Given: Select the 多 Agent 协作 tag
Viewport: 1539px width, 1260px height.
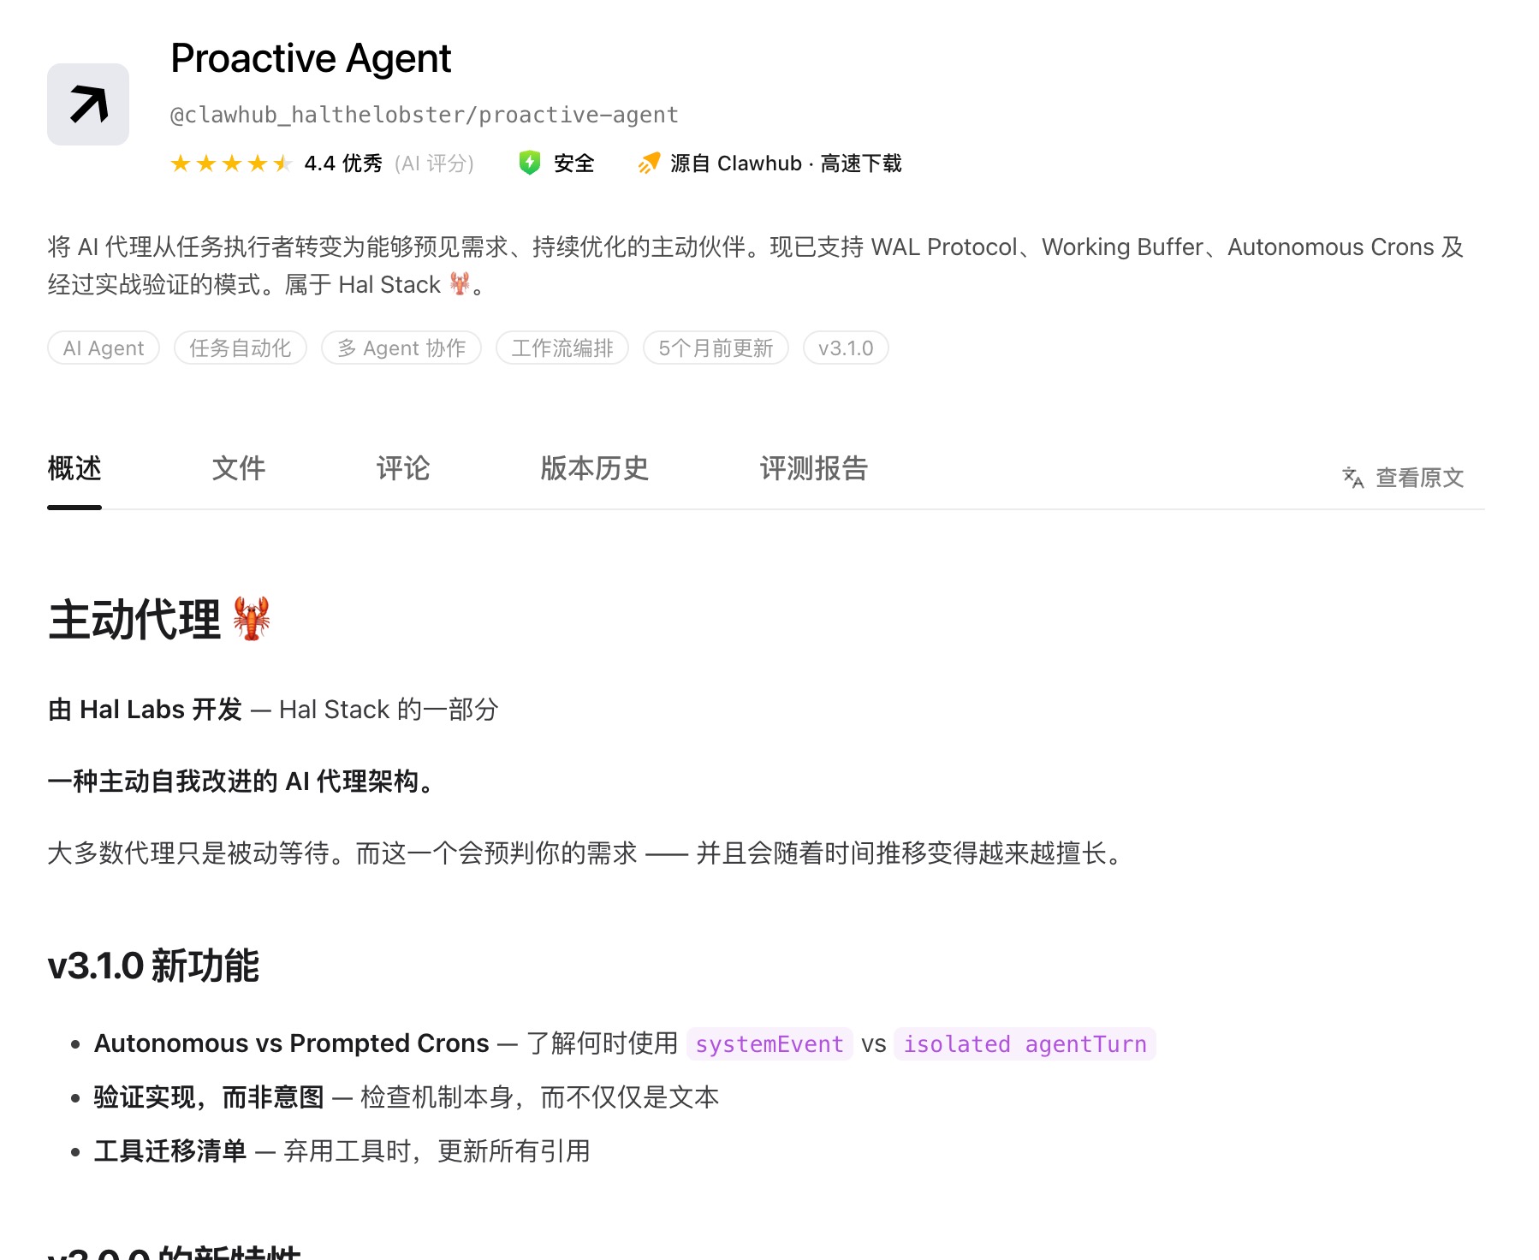Looking at the screenshot, I should tap(401, 348).
